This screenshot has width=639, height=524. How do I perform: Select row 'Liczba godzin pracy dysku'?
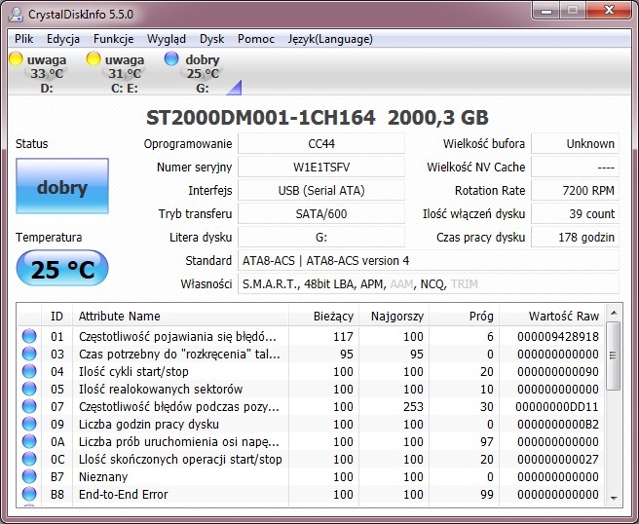(x=311, y=424)
